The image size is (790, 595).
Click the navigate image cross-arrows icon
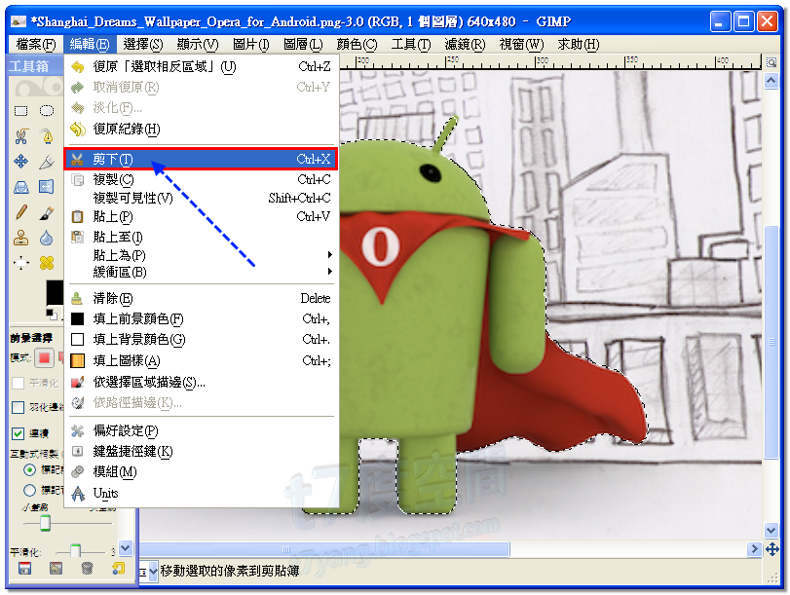pyautogui.click(x=771, y=548)
